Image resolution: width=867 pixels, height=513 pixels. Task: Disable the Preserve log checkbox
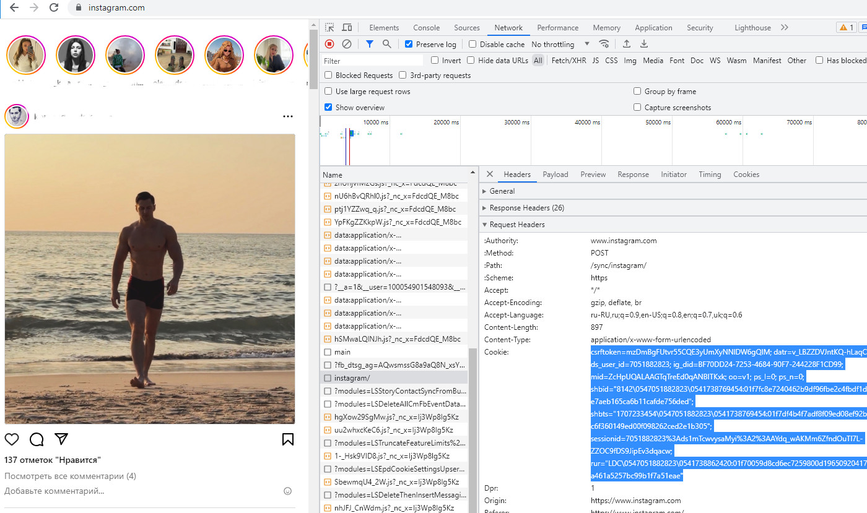409,44
